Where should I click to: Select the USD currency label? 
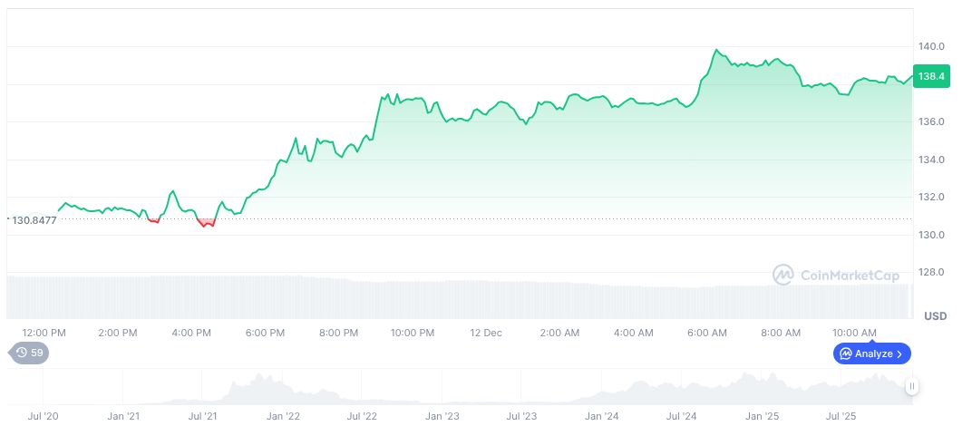tap(935, 315)
